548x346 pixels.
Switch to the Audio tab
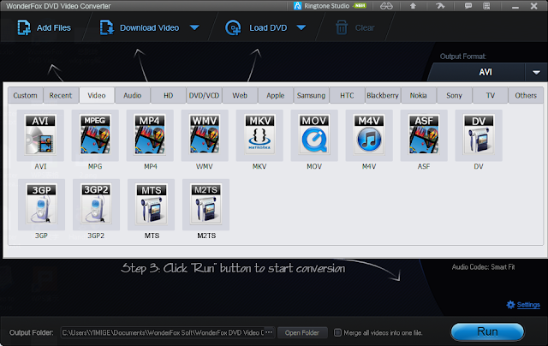133,95
